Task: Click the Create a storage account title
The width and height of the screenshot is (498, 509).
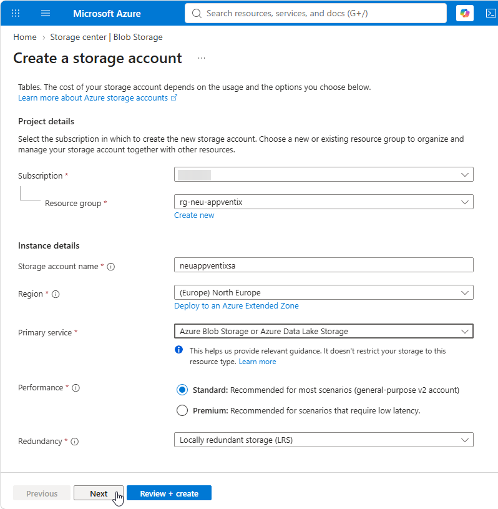Action: click(x=97, y=59)
